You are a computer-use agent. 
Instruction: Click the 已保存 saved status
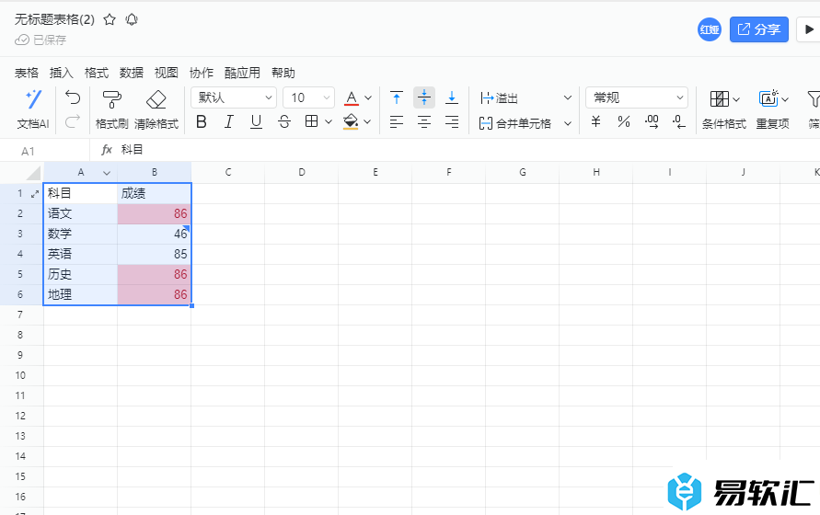40,40
